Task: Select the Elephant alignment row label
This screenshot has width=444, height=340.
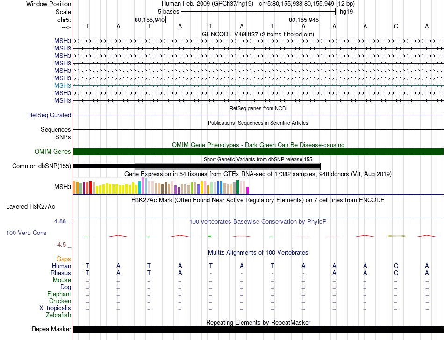Action: coord(59,294)
